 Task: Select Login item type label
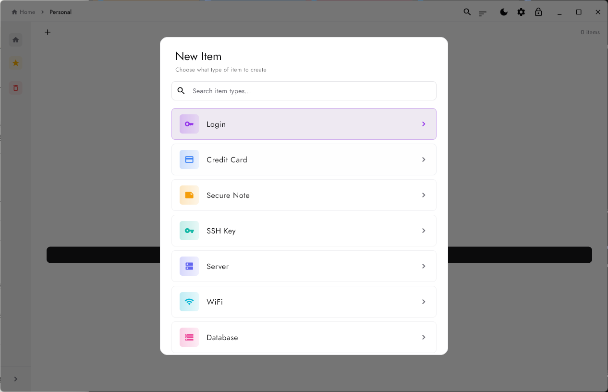[x=216, y=124]
